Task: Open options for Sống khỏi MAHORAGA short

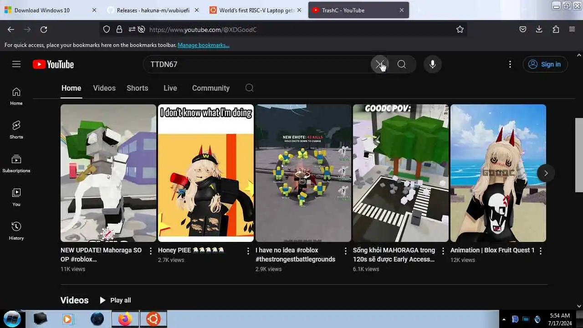Action: click(x=443, y=251)
